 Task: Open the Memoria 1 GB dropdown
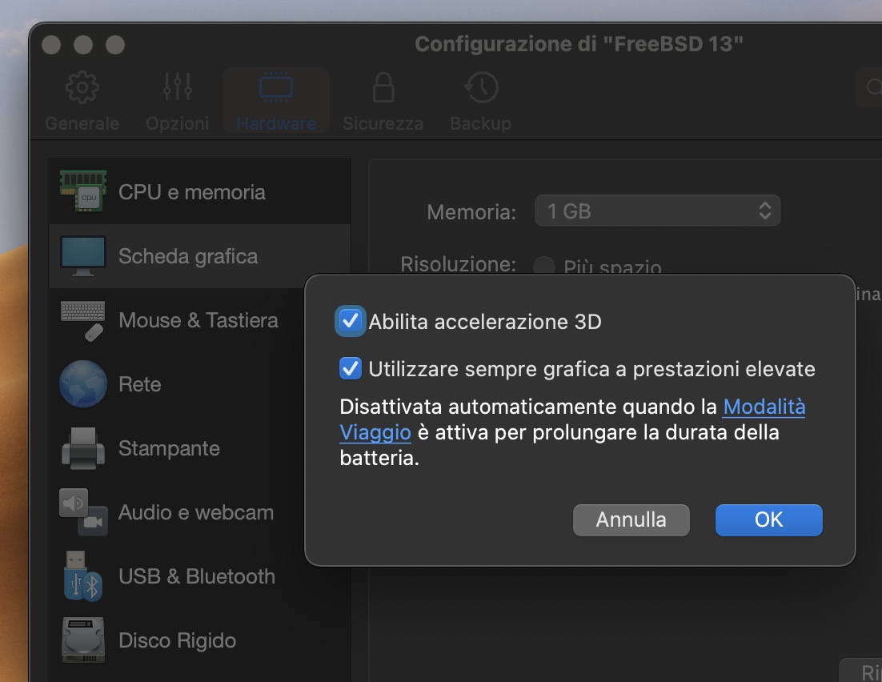[x=657, y=211]
